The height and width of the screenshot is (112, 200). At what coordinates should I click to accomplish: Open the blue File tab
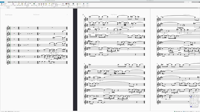(x=2, y=2)
